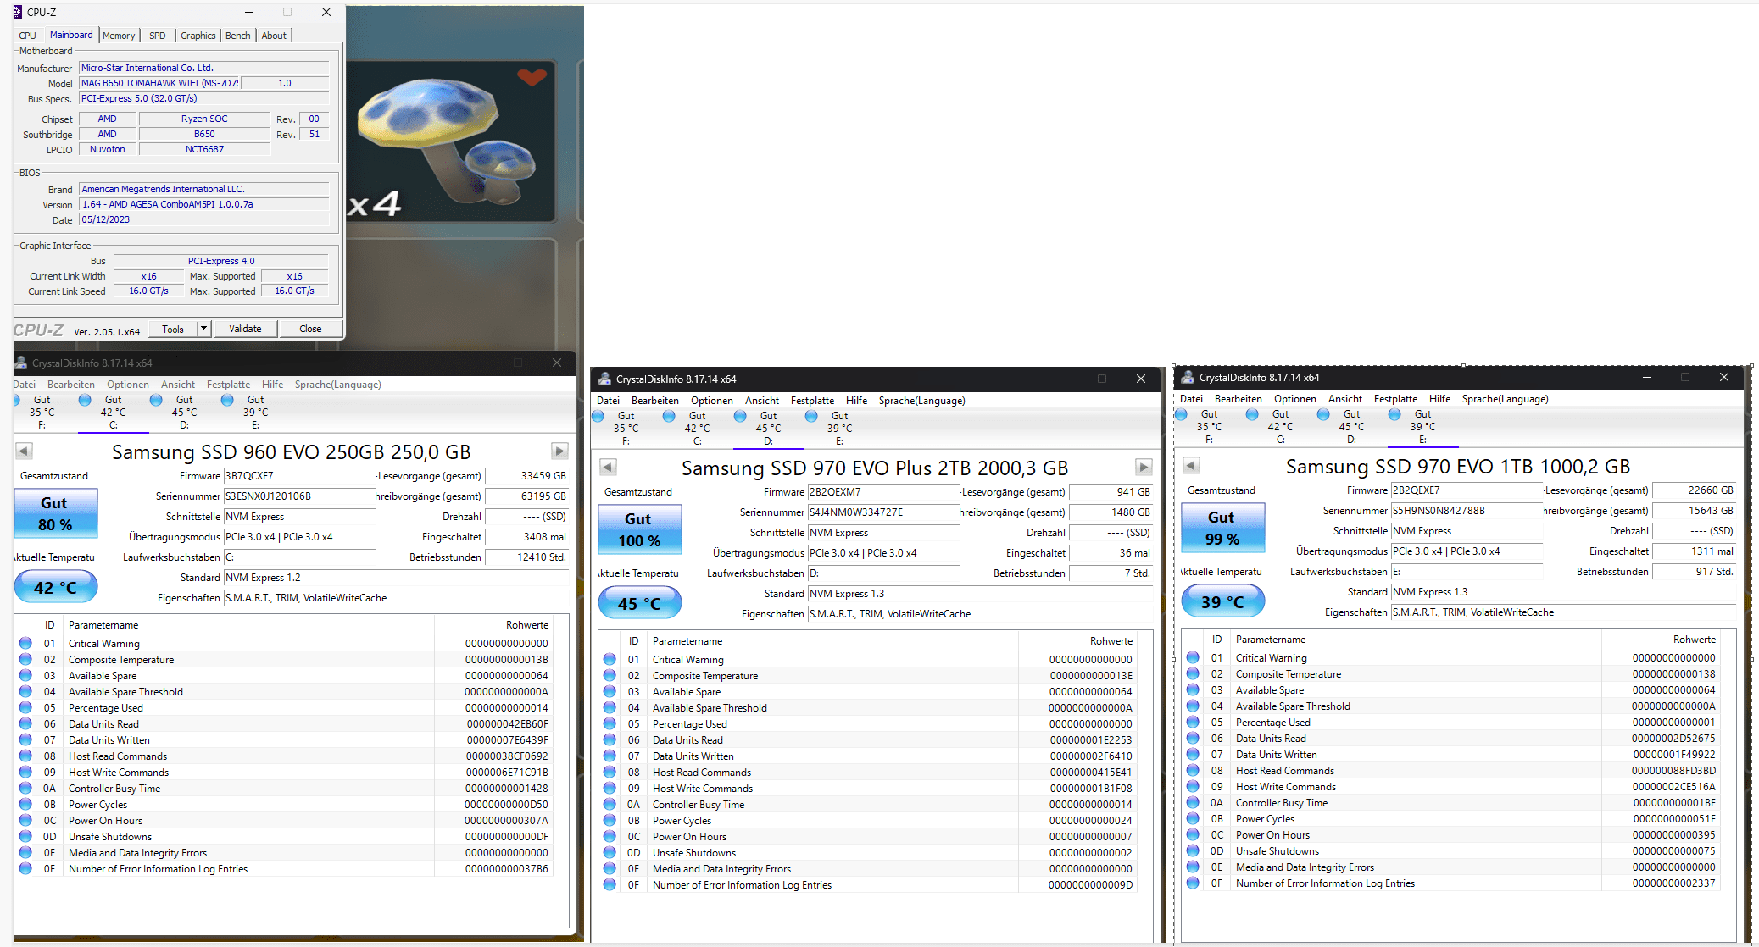This screenshot has height=947, width=1759.
Task: Click the 39 °C temperature button
Action: point(1222,601)
